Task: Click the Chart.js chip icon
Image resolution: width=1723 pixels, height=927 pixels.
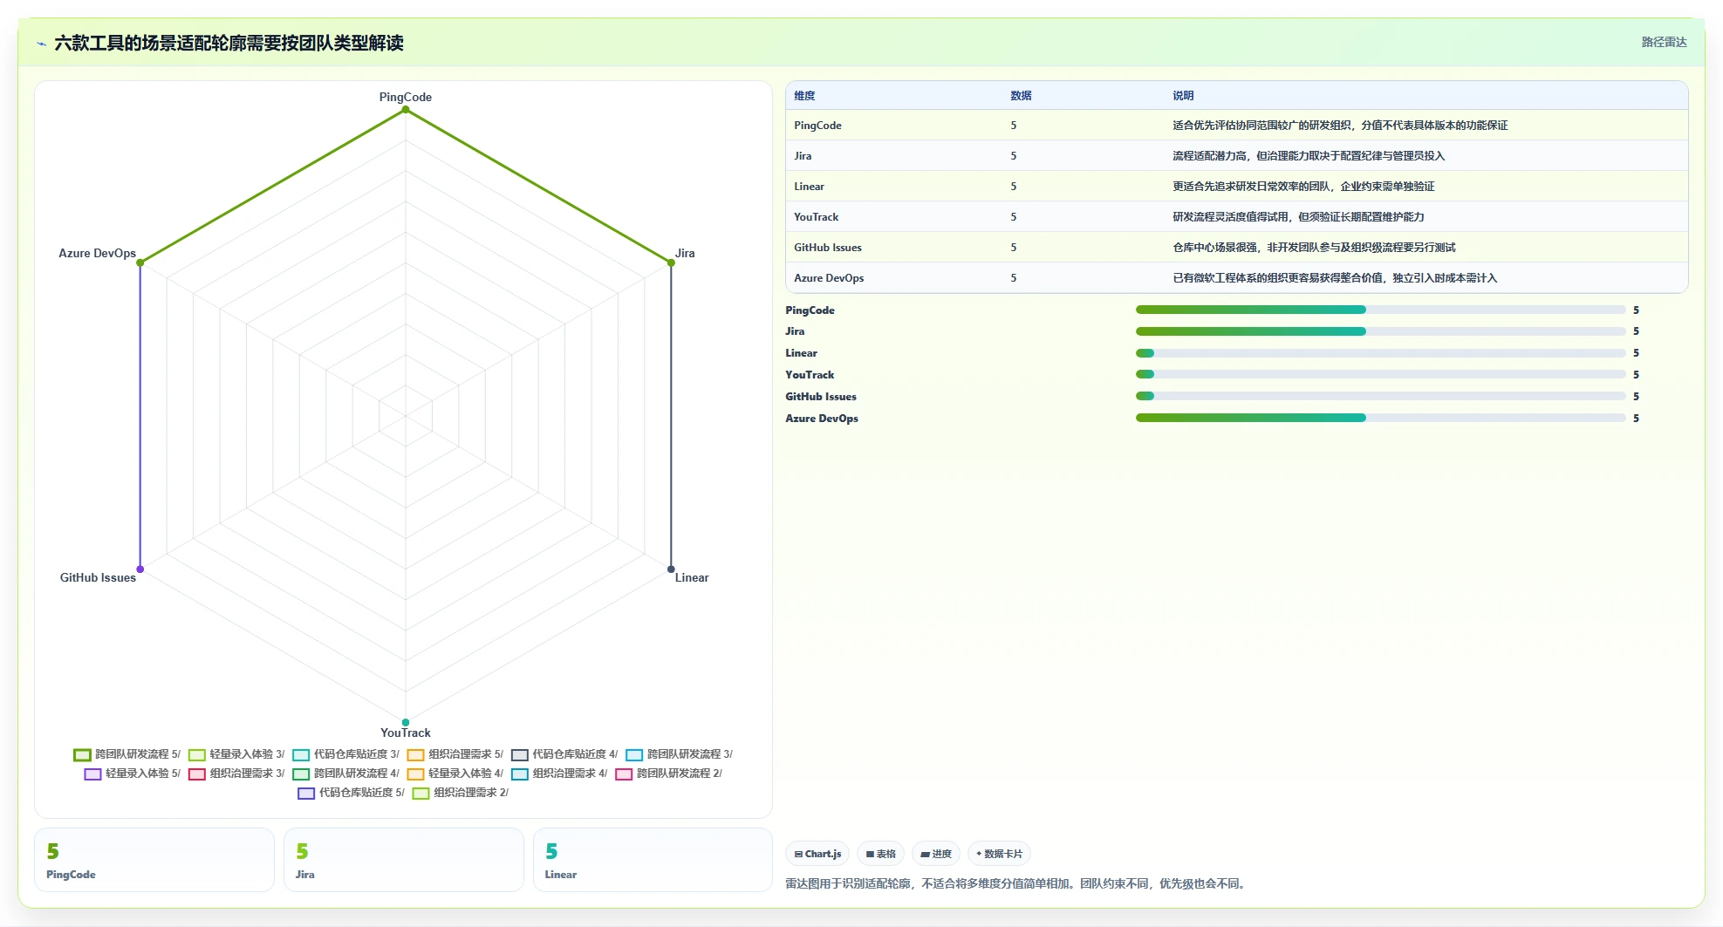Action: pos(798,855)
